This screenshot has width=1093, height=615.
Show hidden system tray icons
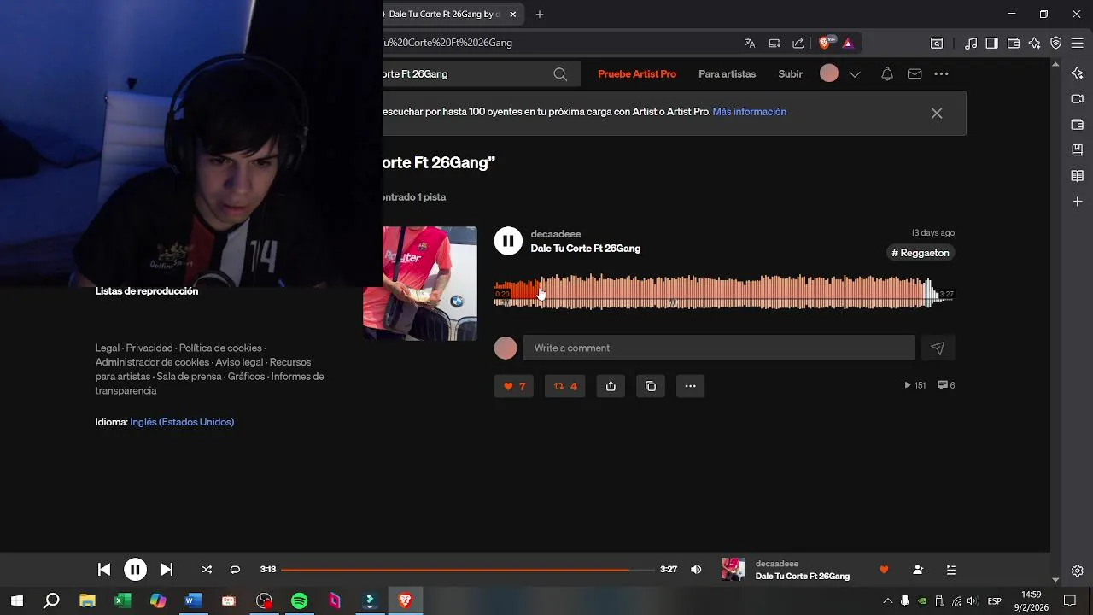887,601
